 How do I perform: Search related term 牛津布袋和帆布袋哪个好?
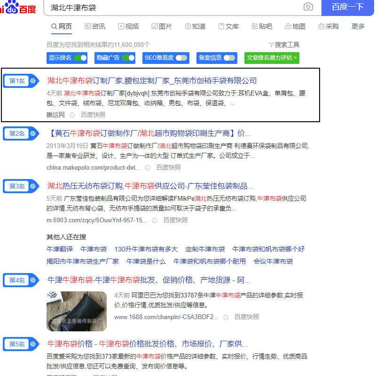268,249
